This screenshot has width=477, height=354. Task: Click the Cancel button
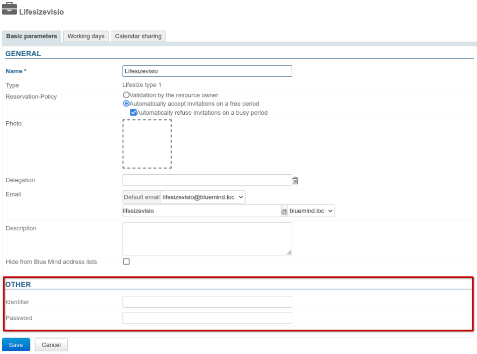[x=51, y=345]
